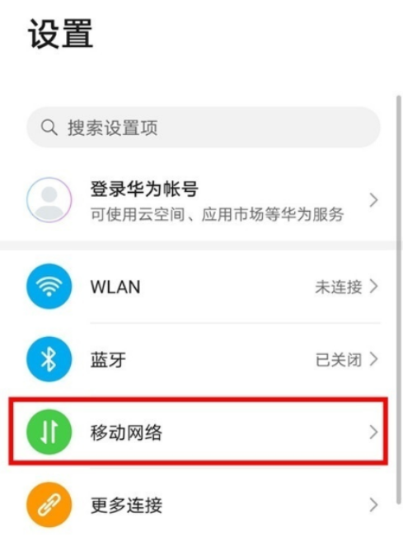Tap the green mobile network arrows icon
403x537 pixels.
tap(49, 432)
